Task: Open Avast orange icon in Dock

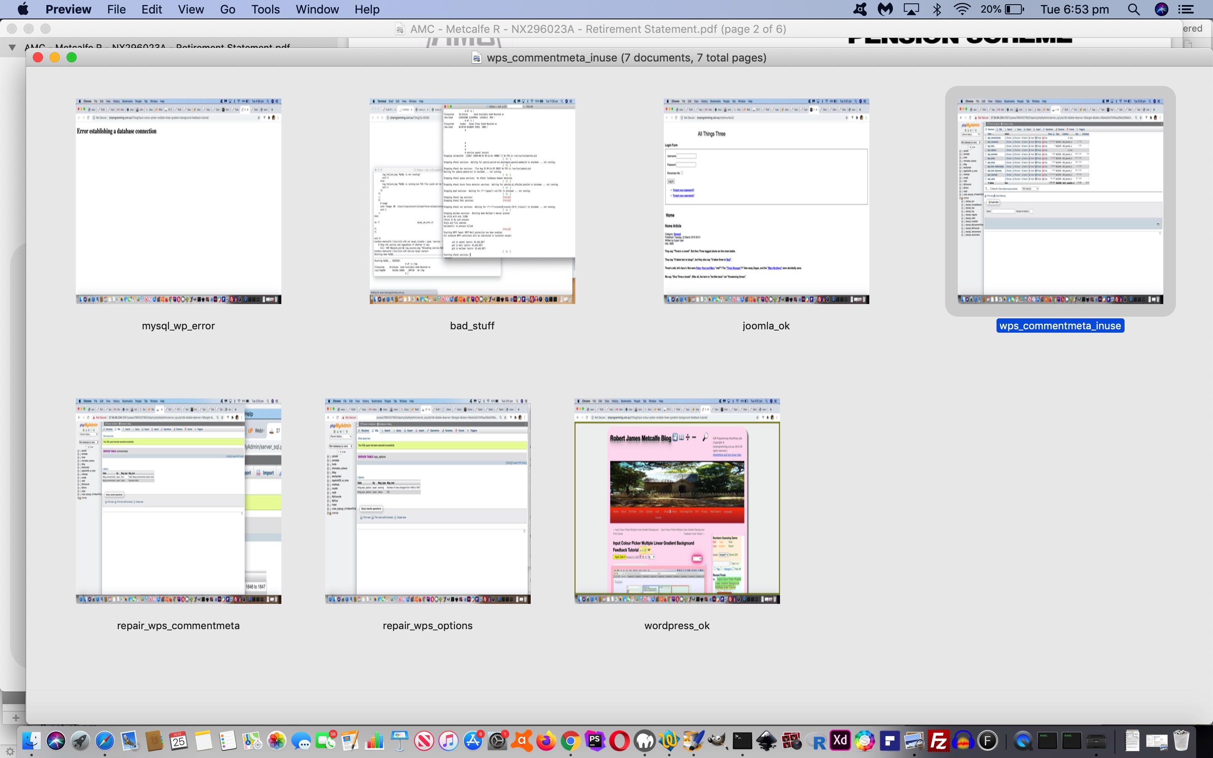Action: tap(522, 740)
